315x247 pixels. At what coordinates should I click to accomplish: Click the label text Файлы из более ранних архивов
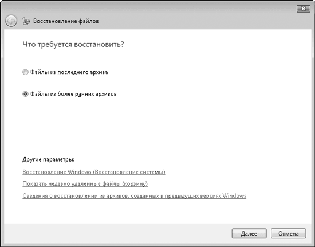click(73, 94)
